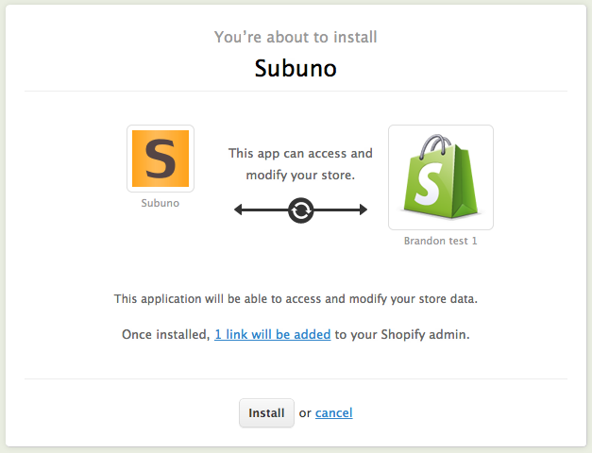This screenshot has height=453, width=592.
Task: Click the "You're about to install" heading
Action: pos(296,38)
